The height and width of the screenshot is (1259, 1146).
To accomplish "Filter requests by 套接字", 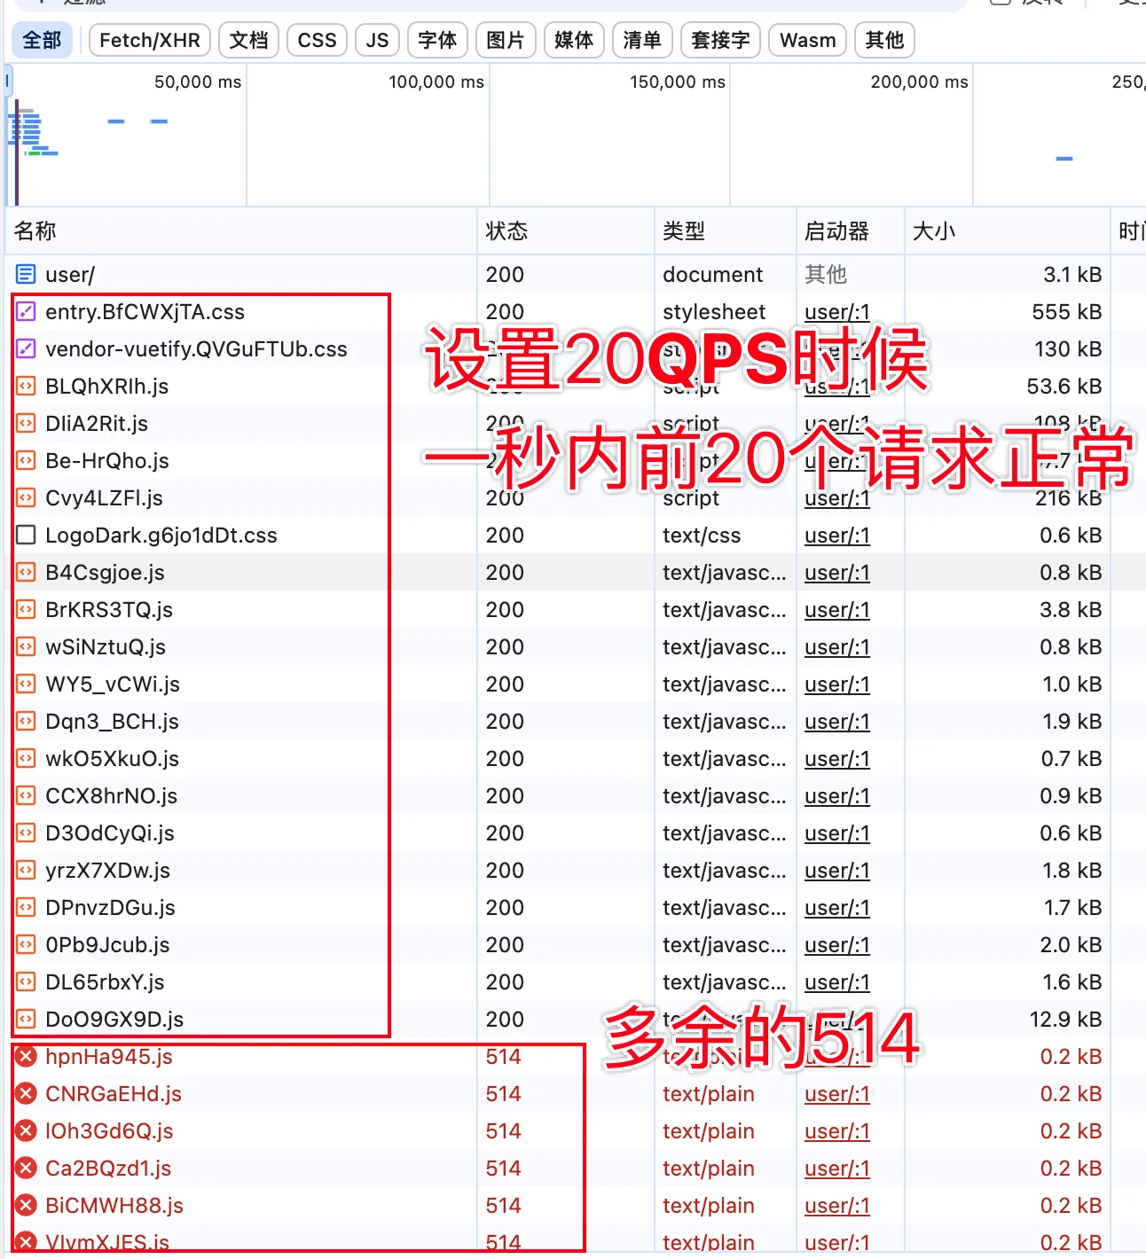I will [x=720, y=40].
